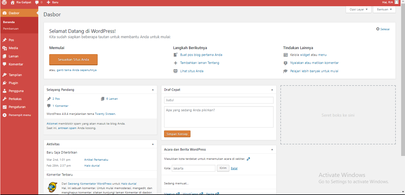
Task: Click the pencil icon to edit city
Action: (248, 159)
